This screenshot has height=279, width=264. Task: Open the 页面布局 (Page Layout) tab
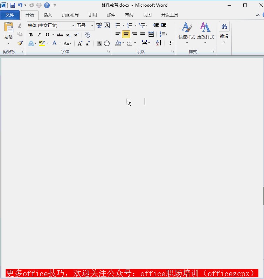pos(70,15)
